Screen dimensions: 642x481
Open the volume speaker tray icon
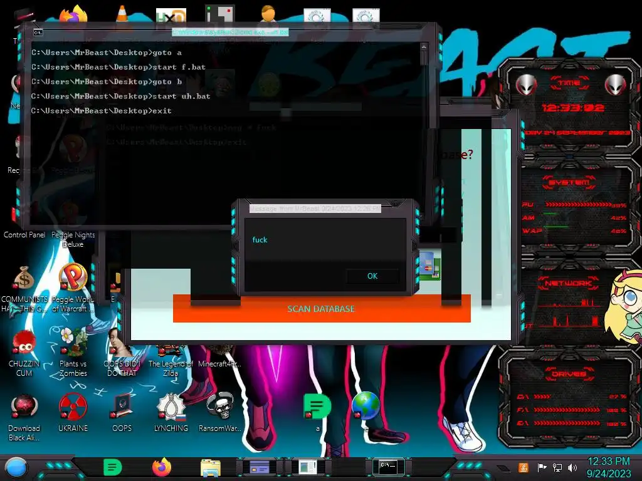point(572,467)
